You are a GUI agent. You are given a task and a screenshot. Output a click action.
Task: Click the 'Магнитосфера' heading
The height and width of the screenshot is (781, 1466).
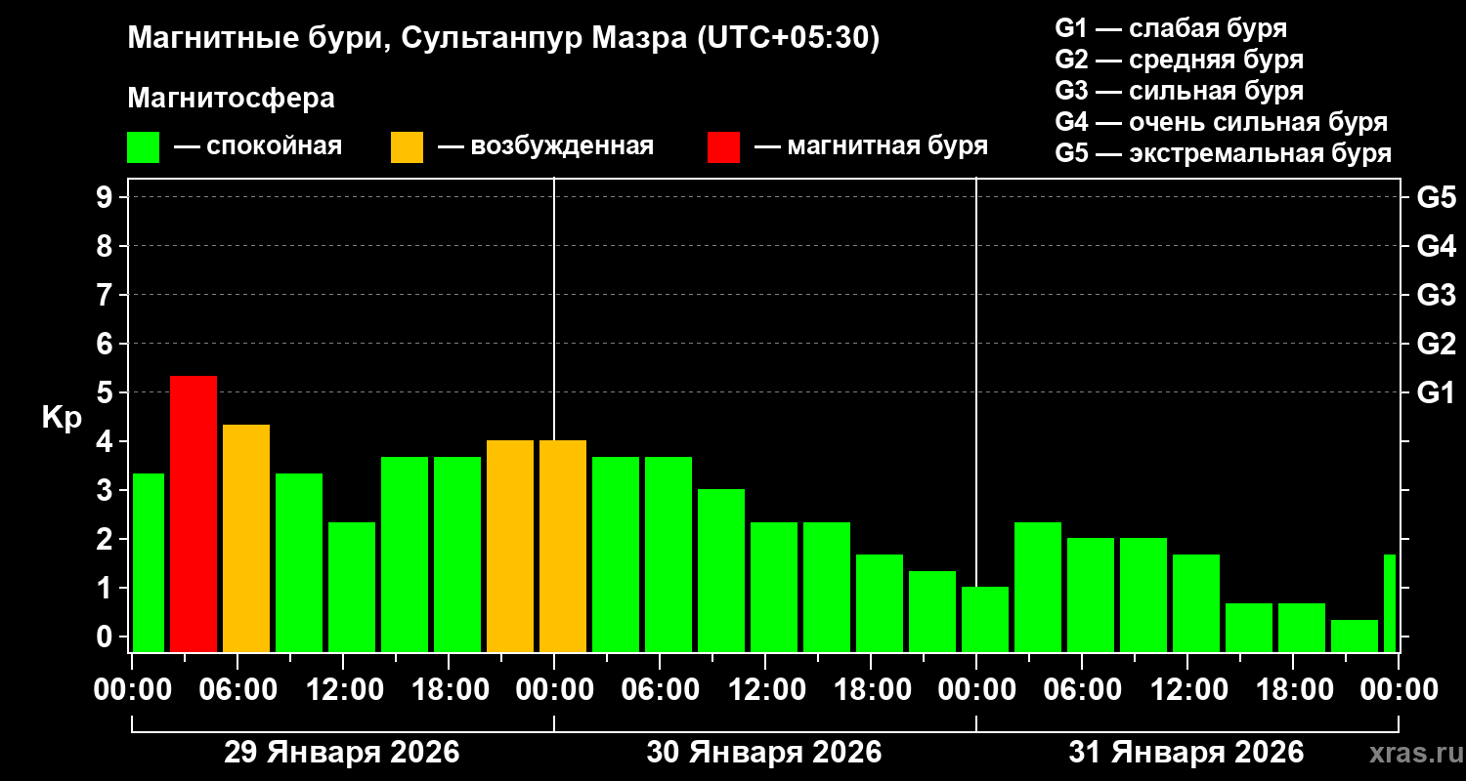[x=231, y=99]
